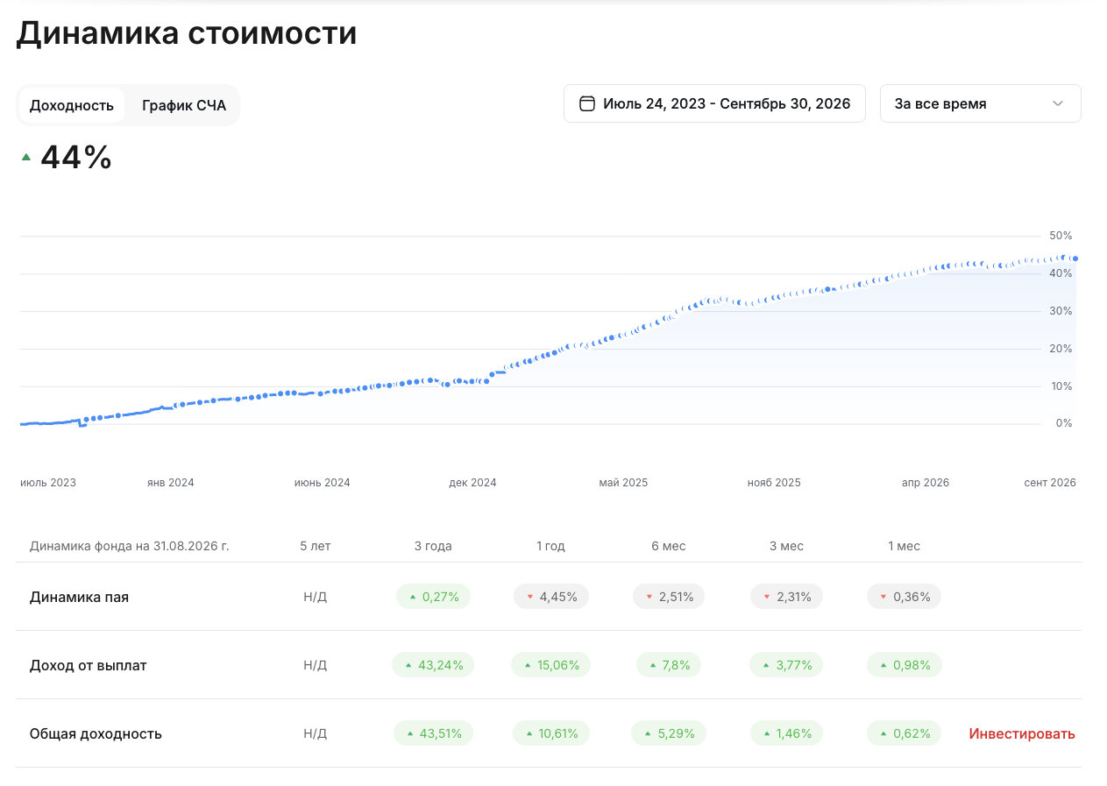Click the Н/Д cell in Динамика пая row
Image resolution: width=1107 pixels, height=786 pixels.
[x=316, y=597]
